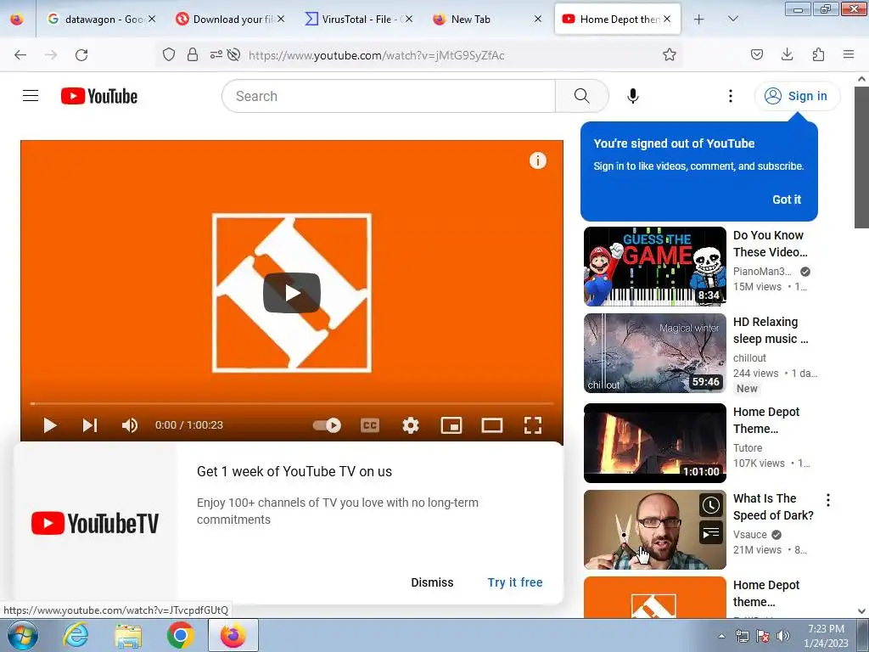The image size is (869, 652).
Task: Close the VirusTotal tab
Action: [x=408, y=19]
